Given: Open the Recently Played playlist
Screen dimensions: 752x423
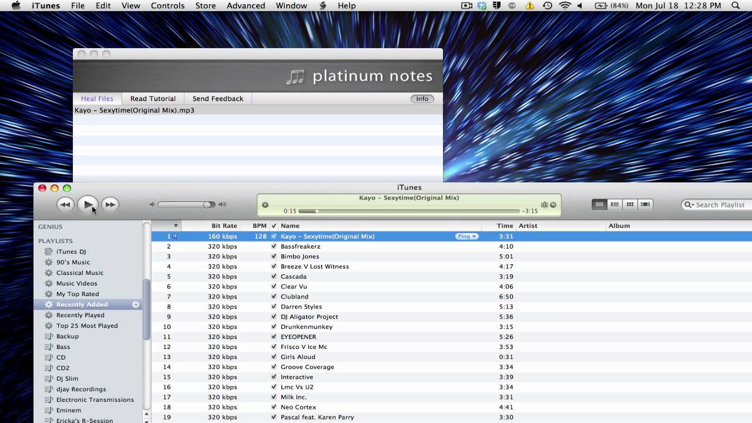Looking at the screenshot, I should (x=80, y=315).
